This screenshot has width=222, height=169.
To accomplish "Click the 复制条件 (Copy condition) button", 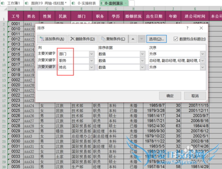I will [x=113, y=39].
